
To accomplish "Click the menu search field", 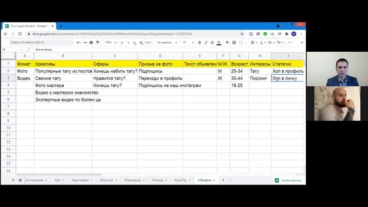I will point(41,43).
